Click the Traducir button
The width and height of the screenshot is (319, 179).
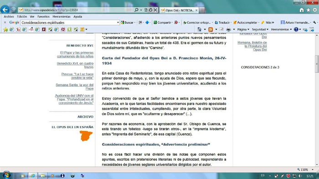click(x=222, y=23)
